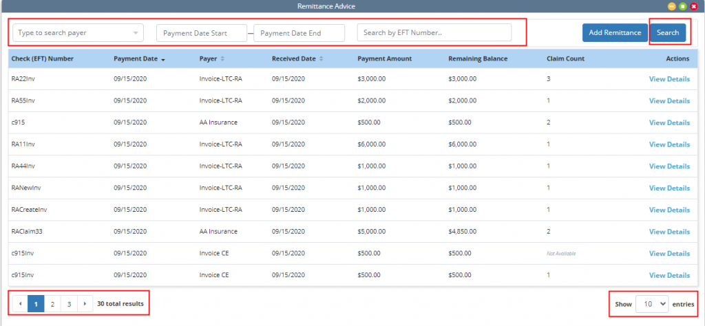Maximize the Remittance Advice window
Viewport: 705px width, 326px height.
click(682, 6)
